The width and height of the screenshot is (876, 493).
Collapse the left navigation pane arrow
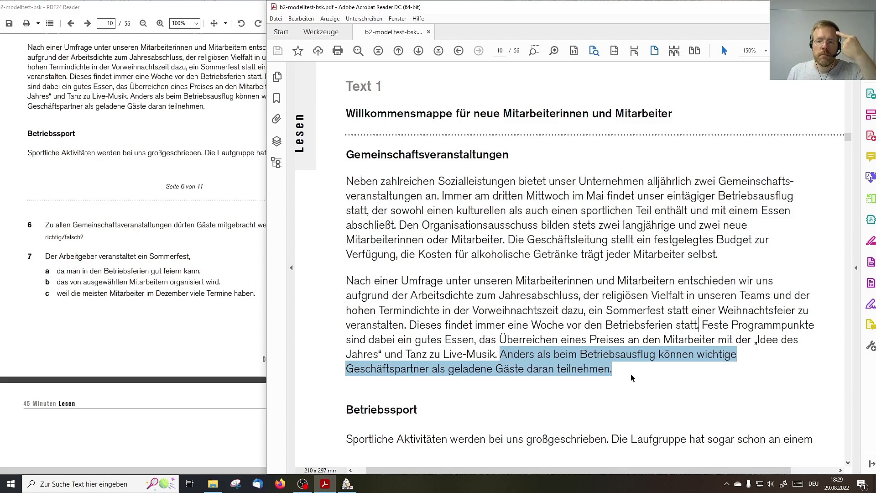pyautogui.click(x=291, y=268)
